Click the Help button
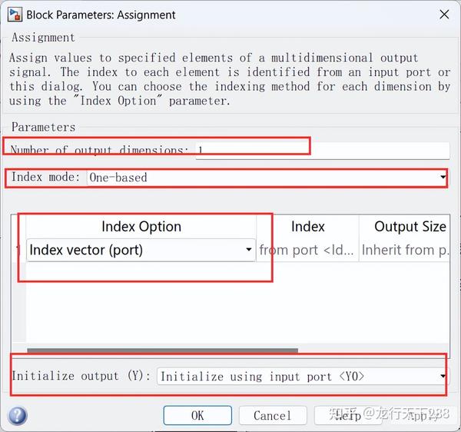This screenshot has height=432, width=461. [x=347, y=415]
